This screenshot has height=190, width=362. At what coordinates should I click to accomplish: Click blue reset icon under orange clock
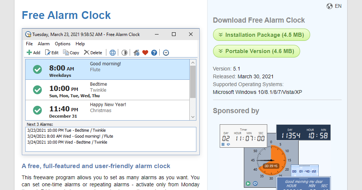pyautogui.click(x=255, y=184)
